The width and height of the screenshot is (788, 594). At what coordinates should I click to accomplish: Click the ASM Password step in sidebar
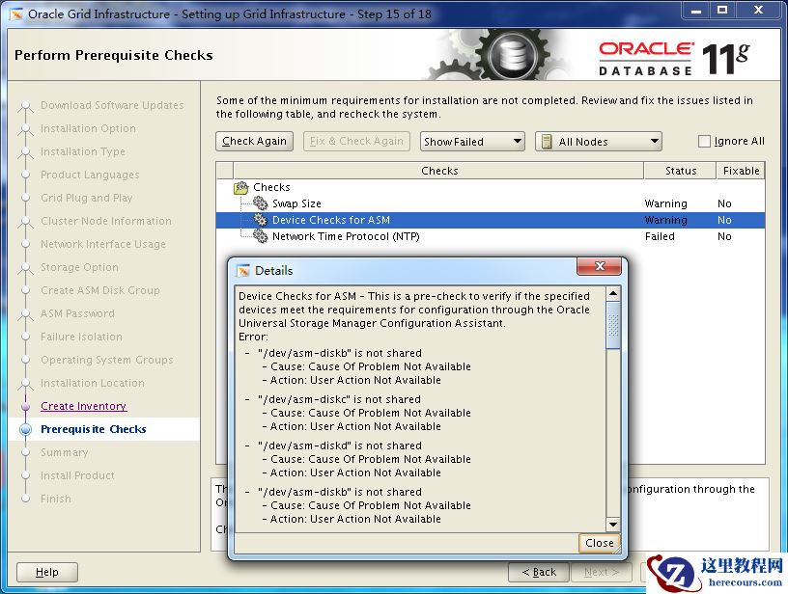click(77, 313)
